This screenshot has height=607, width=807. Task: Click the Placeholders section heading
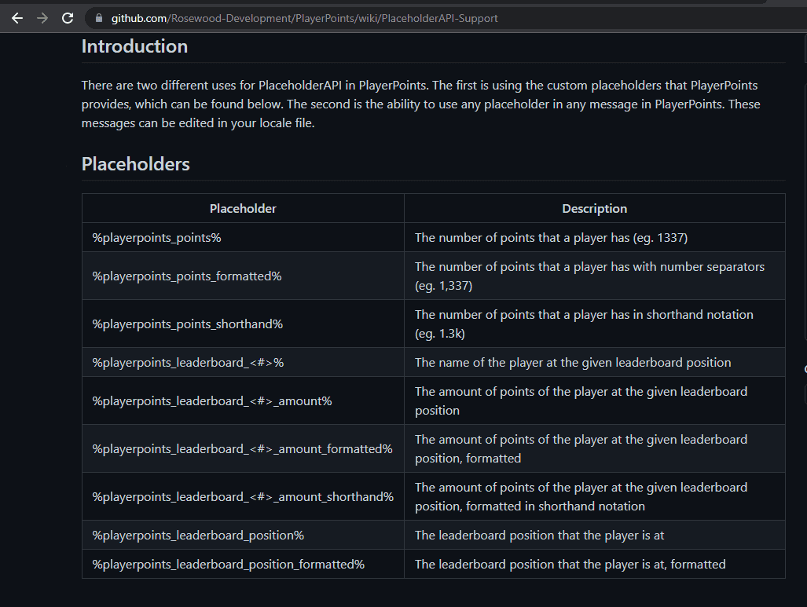click(136, 164)
